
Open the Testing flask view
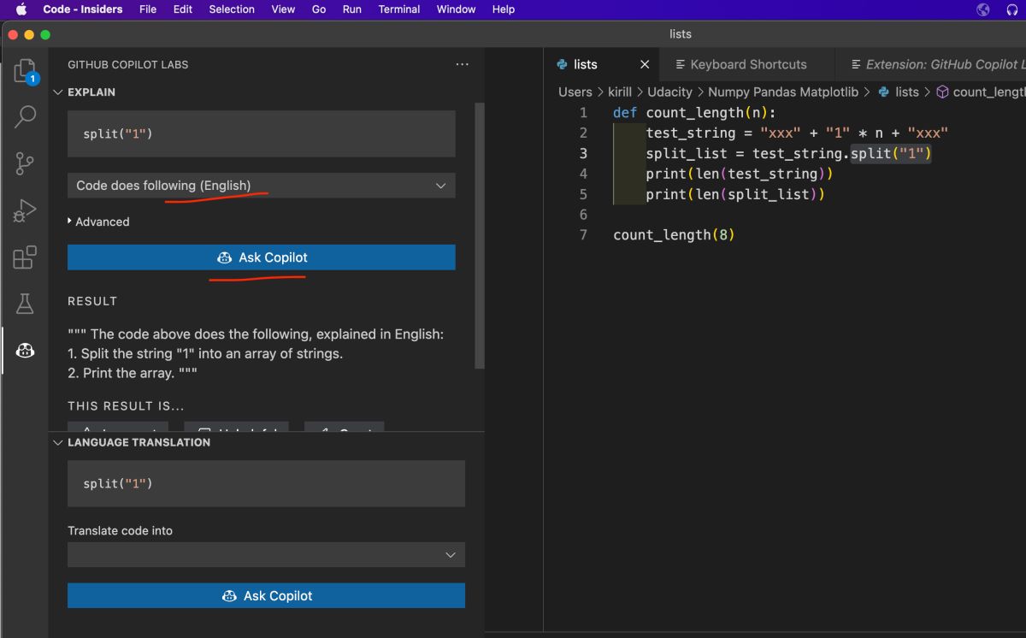(25, 303)
